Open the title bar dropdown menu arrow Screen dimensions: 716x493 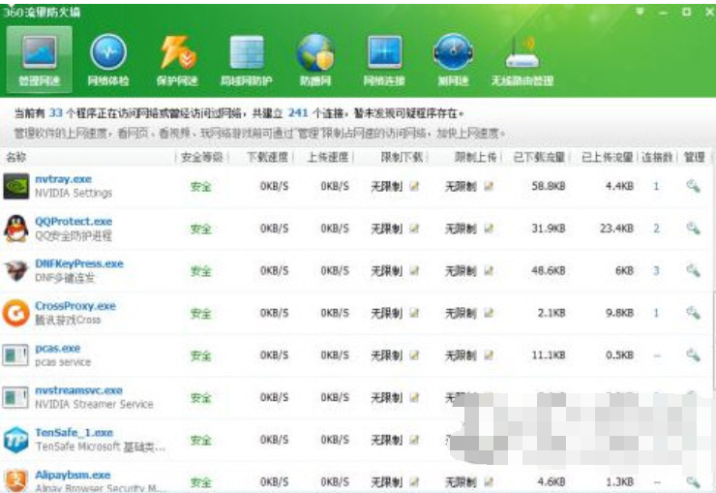pyautogui.click(x=640, y=11)
